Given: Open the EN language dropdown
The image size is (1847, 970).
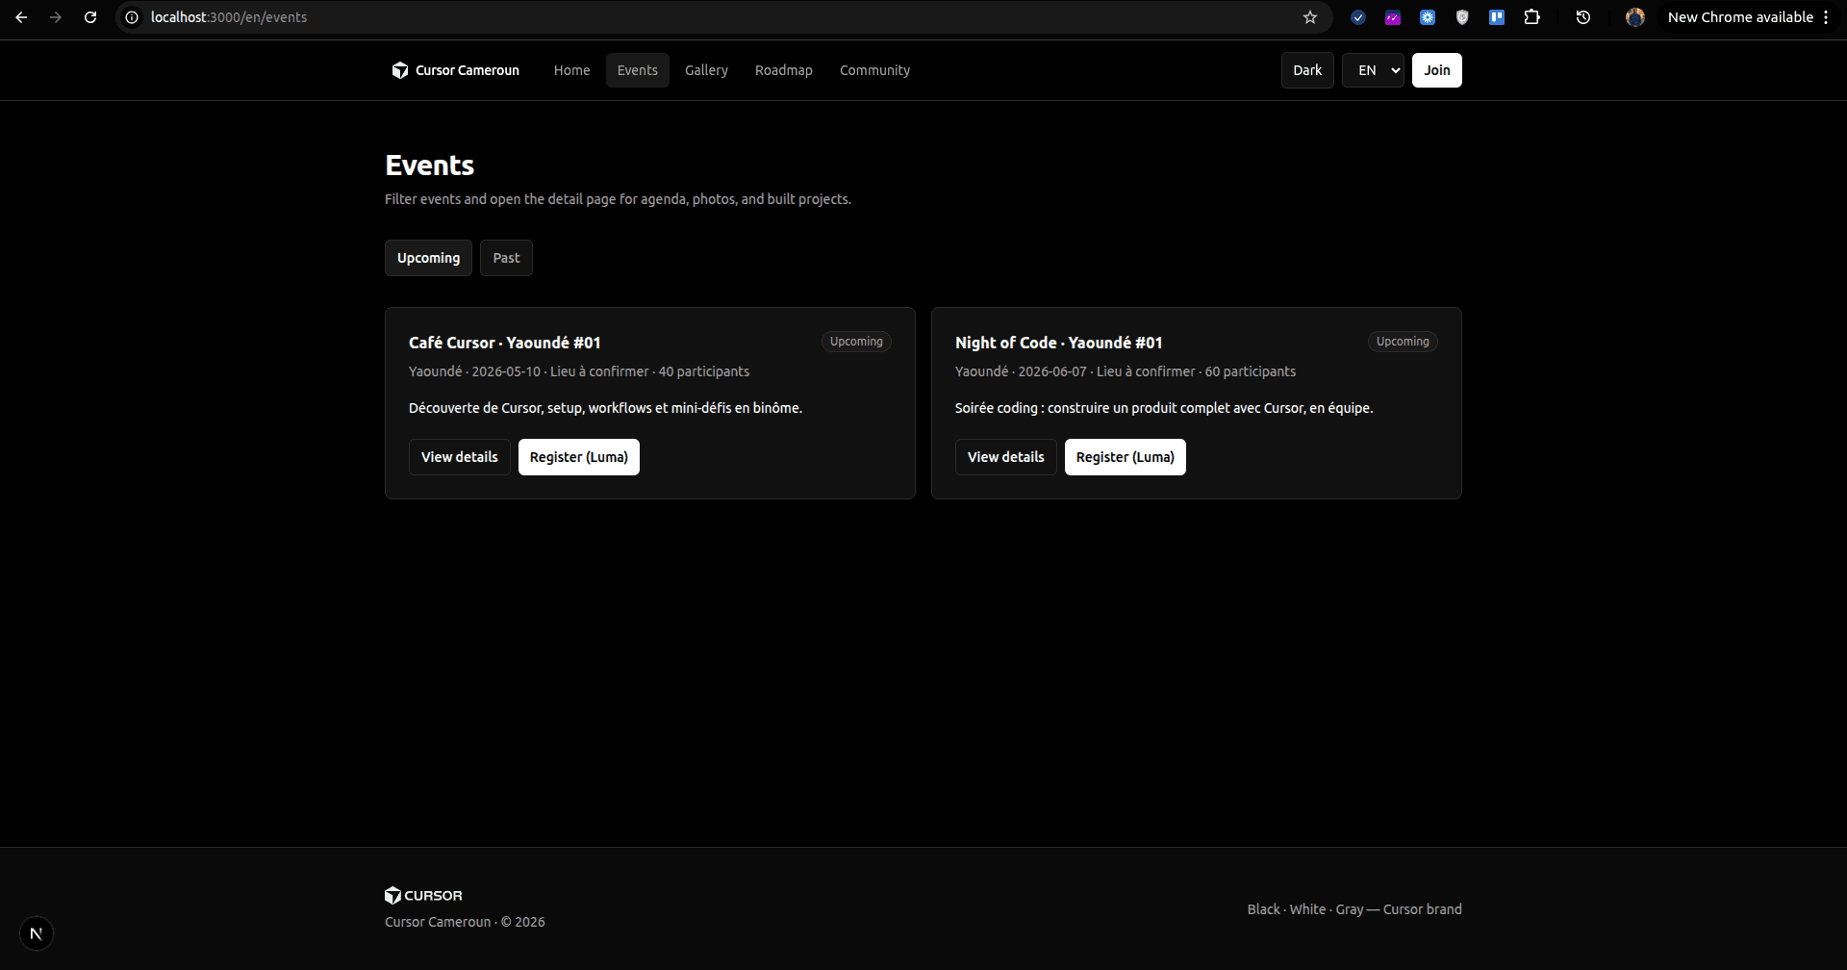Looking at the screenshot, I should pos(1373,70).
